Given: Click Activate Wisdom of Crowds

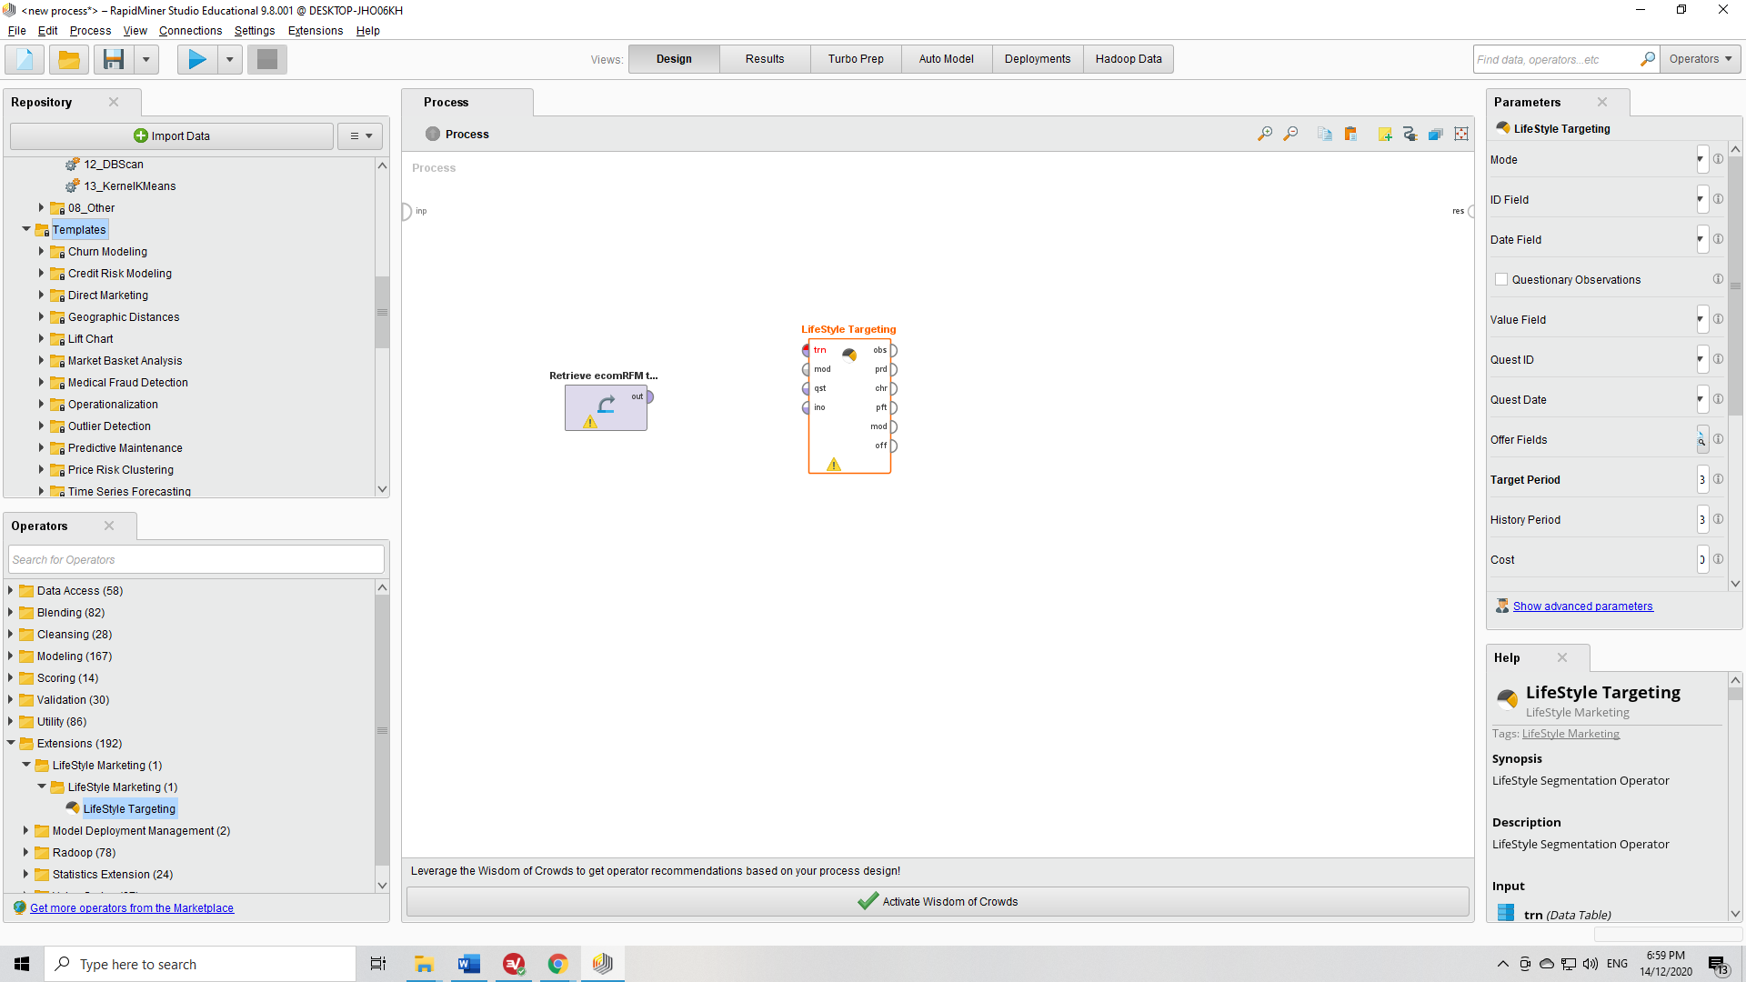Looking at the screenshot, I should click(938, 902).
